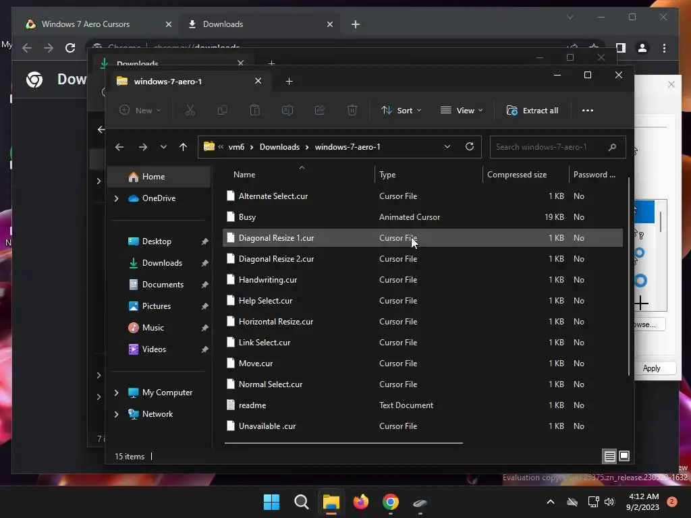The image size is (691, 518).
Task: Click vm6 in the address breadcrumb
Action: [236, 147]
